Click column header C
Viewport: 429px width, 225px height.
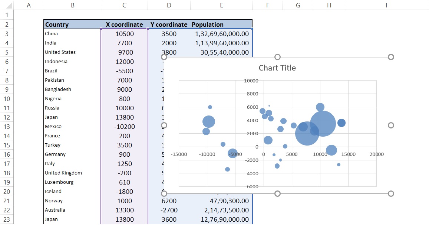coord(124,4)
